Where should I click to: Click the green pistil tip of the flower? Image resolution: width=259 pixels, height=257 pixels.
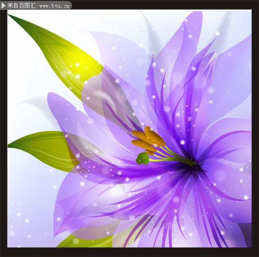[x=143, y=158]
